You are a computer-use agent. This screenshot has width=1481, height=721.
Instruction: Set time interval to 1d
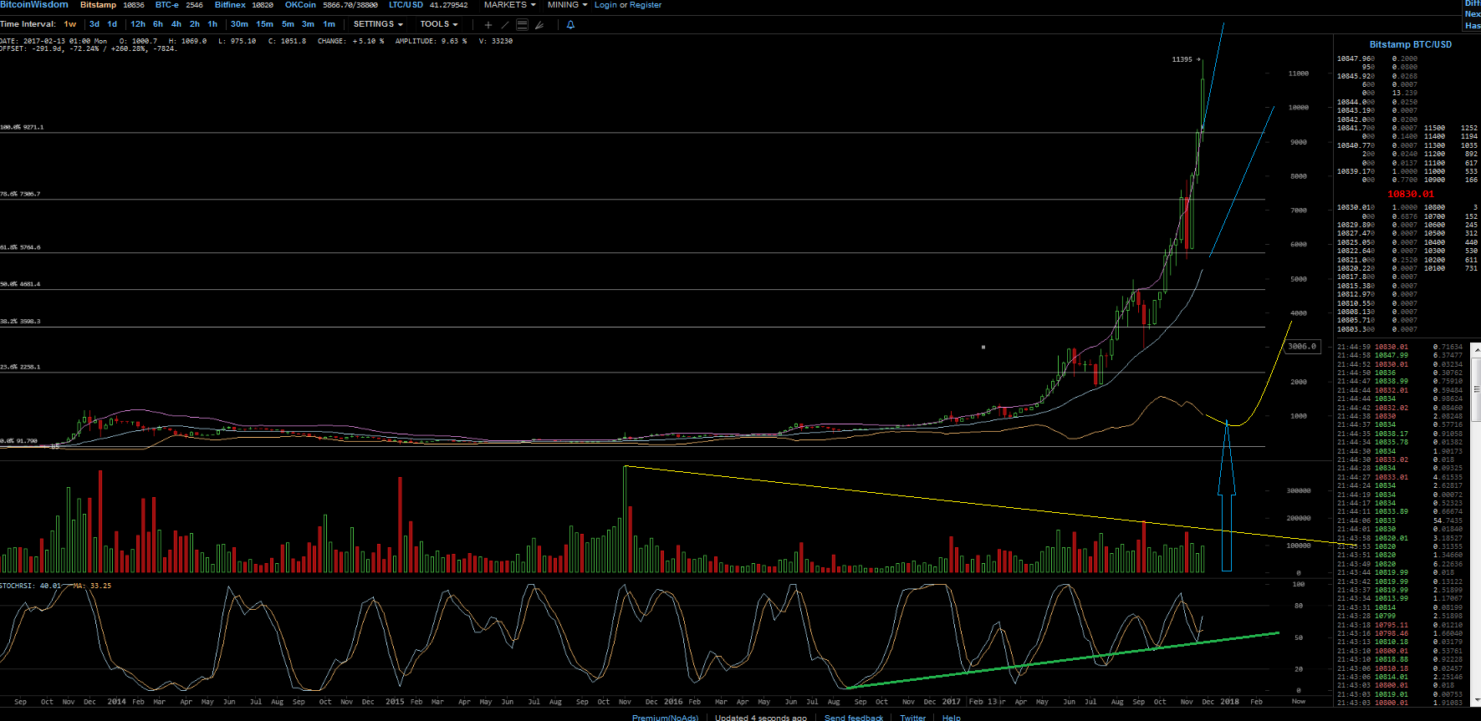[x=112, y=24]
